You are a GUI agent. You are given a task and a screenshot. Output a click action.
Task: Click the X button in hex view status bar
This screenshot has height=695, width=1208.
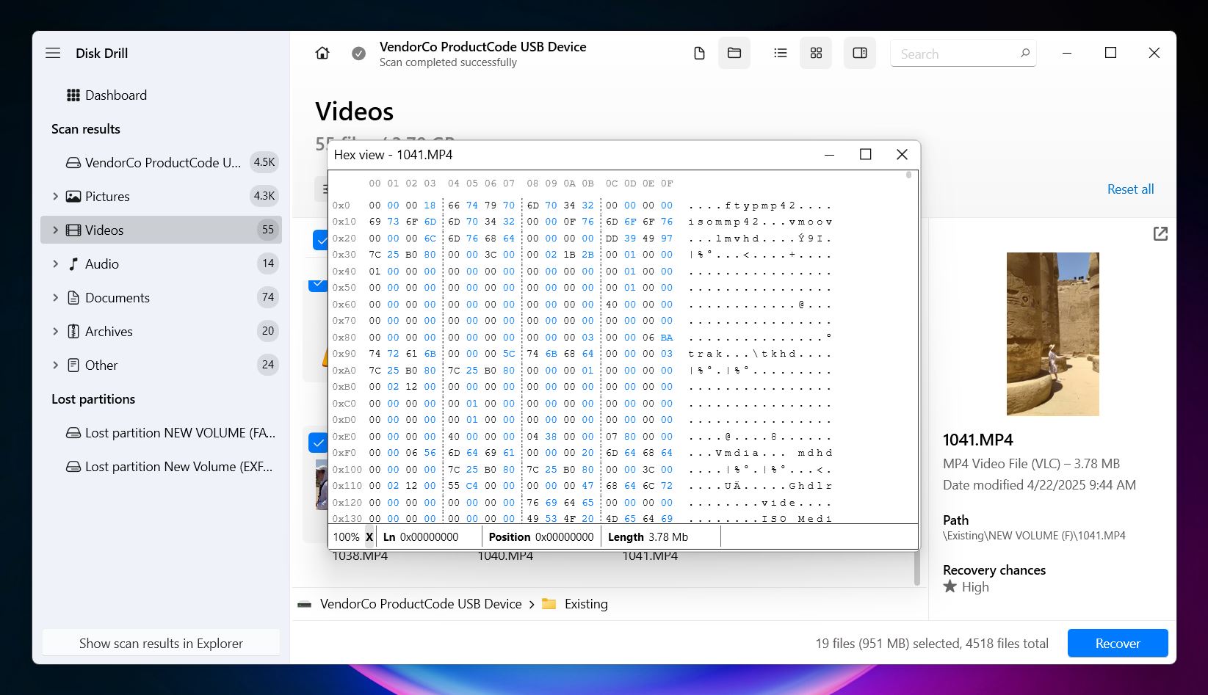coord(369,537)
